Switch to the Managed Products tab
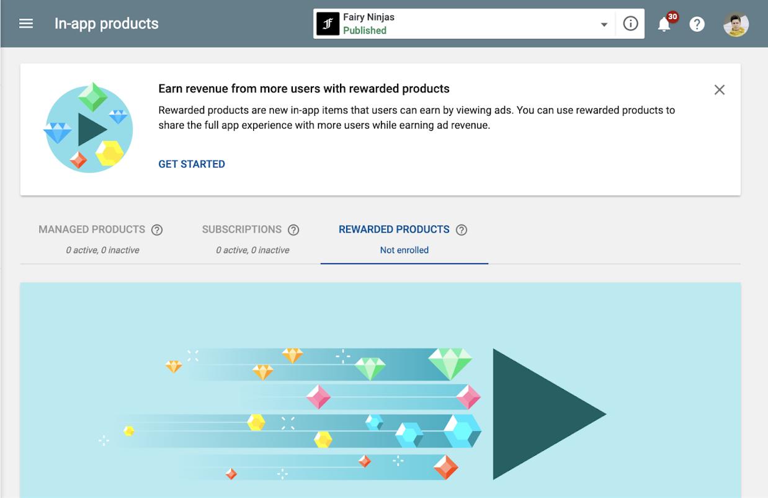The height and width of the screenshot is (498, 768). [x=102, y=239]
